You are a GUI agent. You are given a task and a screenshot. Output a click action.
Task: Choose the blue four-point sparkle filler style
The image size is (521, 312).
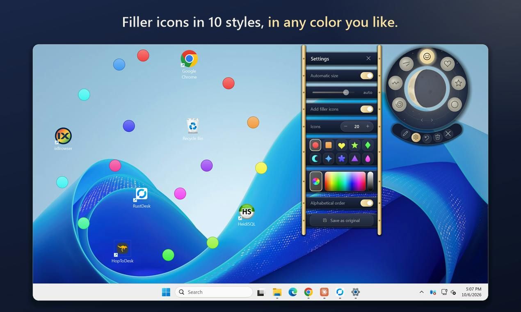point(329,158)
